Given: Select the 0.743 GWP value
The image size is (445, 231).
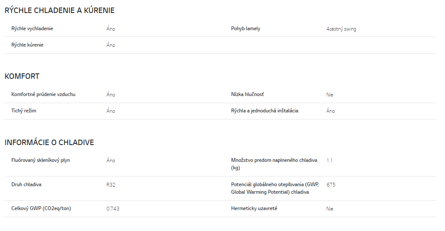Looking at the screenshot, I should tap(113, 209).
